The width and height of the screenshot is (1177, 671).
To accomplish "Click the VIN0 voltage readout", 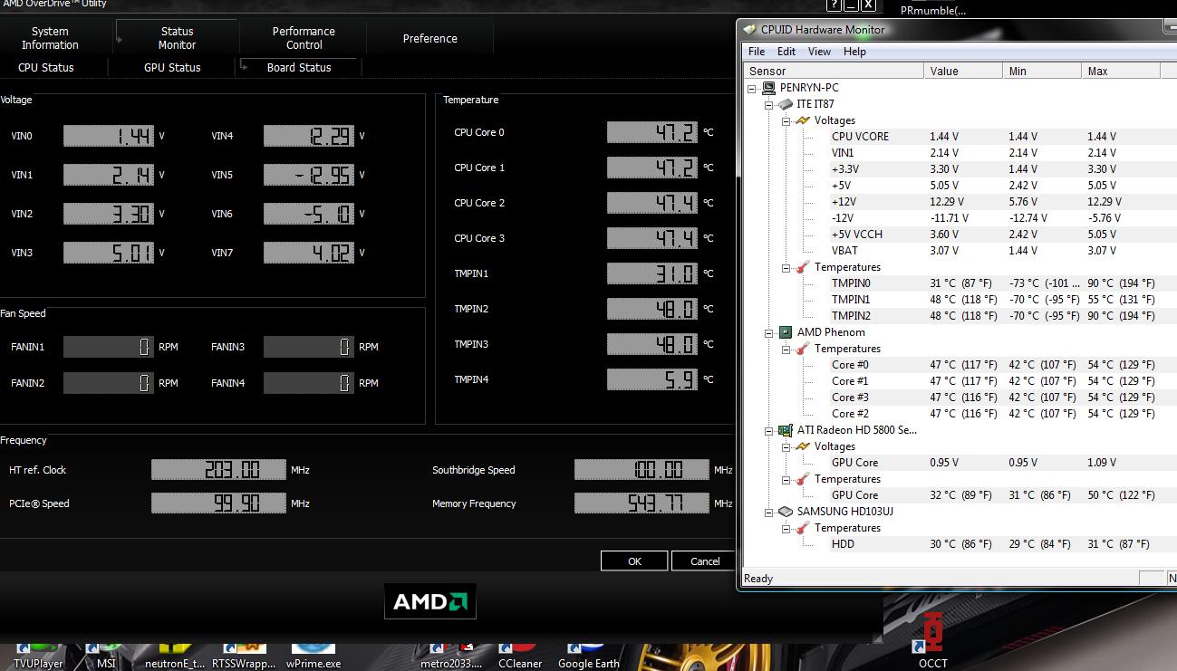I will click(109, 136).
